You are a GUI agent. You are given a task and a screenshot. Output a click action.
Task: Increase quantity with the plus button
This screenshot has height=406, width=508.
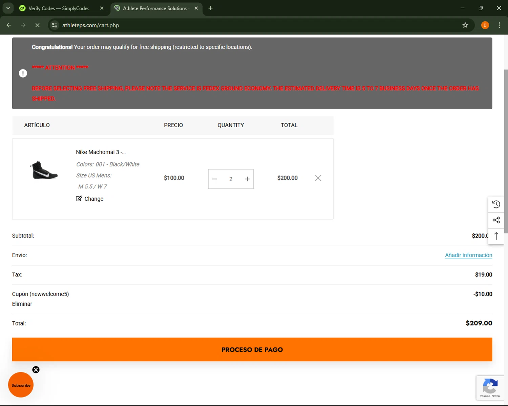[247, 179]
